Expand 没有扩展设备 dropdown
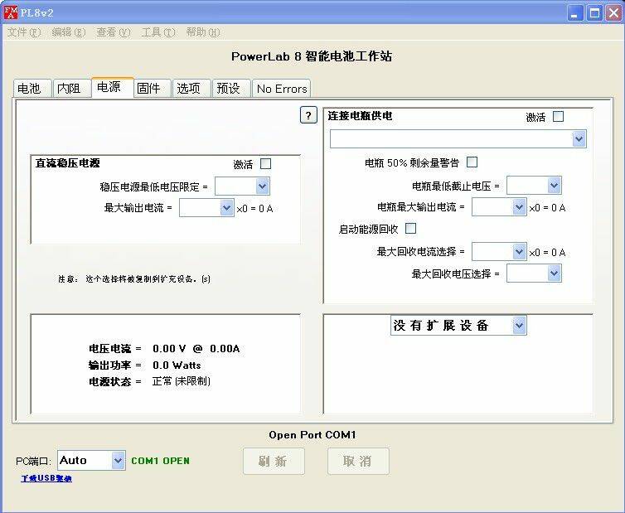 pos(458,325)
